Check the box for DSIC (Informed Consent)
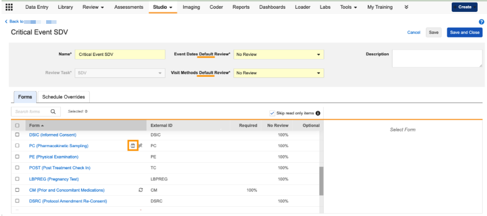 pyautogui.click(x=17, y=135)
